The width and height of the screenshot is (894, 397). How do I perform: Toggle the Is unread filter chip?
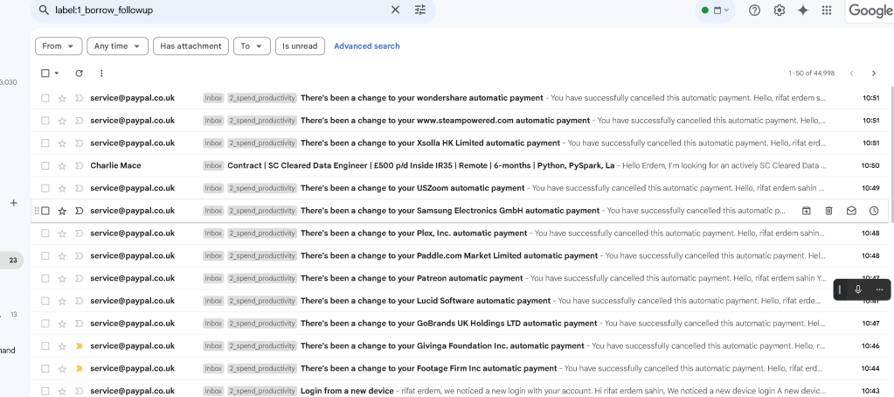(300, 46)
